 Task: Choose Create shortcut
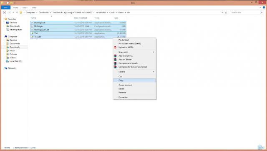[134, 85]
